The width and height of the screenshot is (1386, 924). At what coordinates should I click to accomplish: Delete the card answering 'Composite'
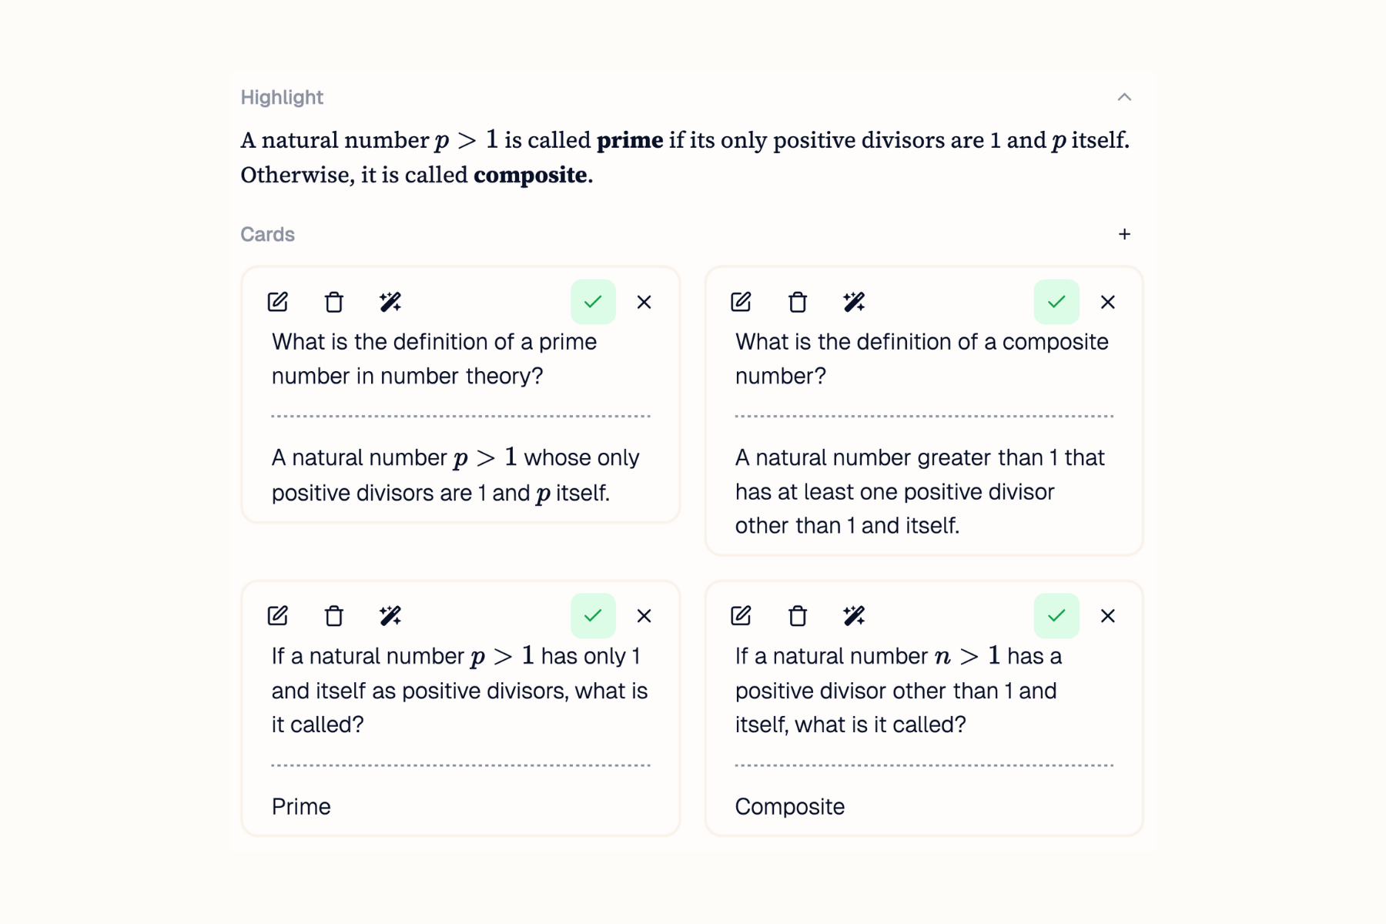point(798,615)
